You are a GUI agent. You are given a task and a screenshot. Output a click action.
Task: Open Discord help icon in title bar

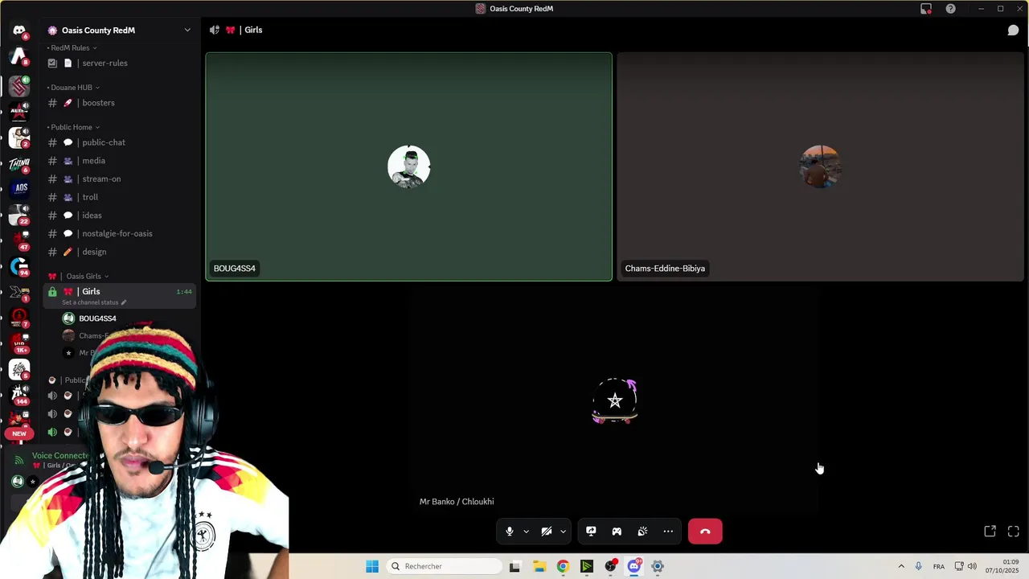pyautogui.click(x=951, y=9)
